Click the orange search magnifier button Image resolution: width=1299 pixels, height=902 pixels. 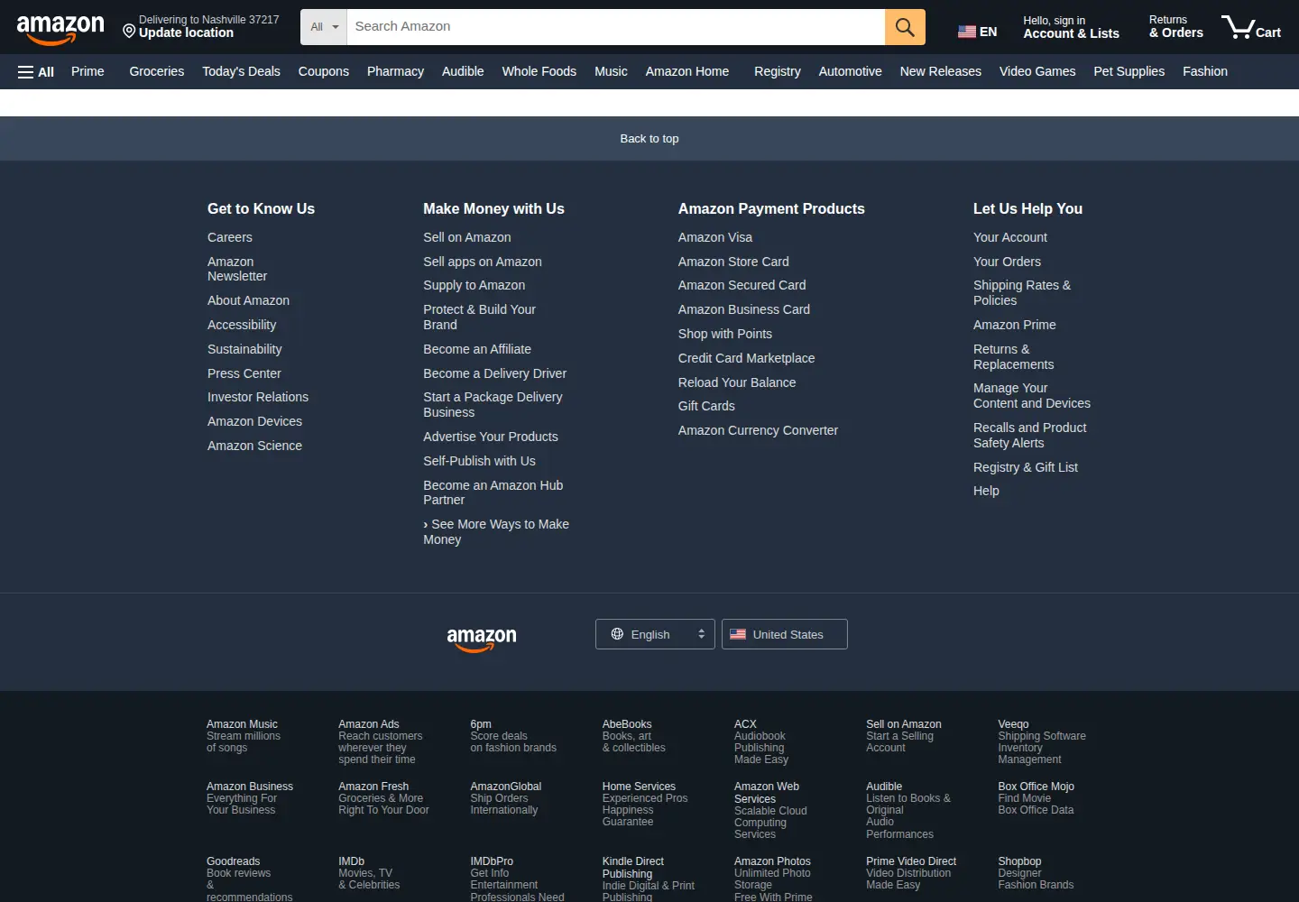905,27
